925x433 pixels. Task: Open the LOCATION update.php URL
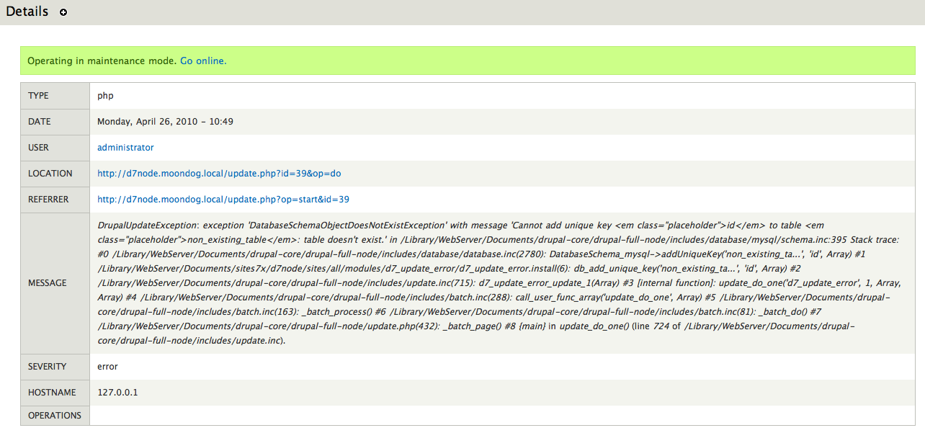click(x=218, y=173)
